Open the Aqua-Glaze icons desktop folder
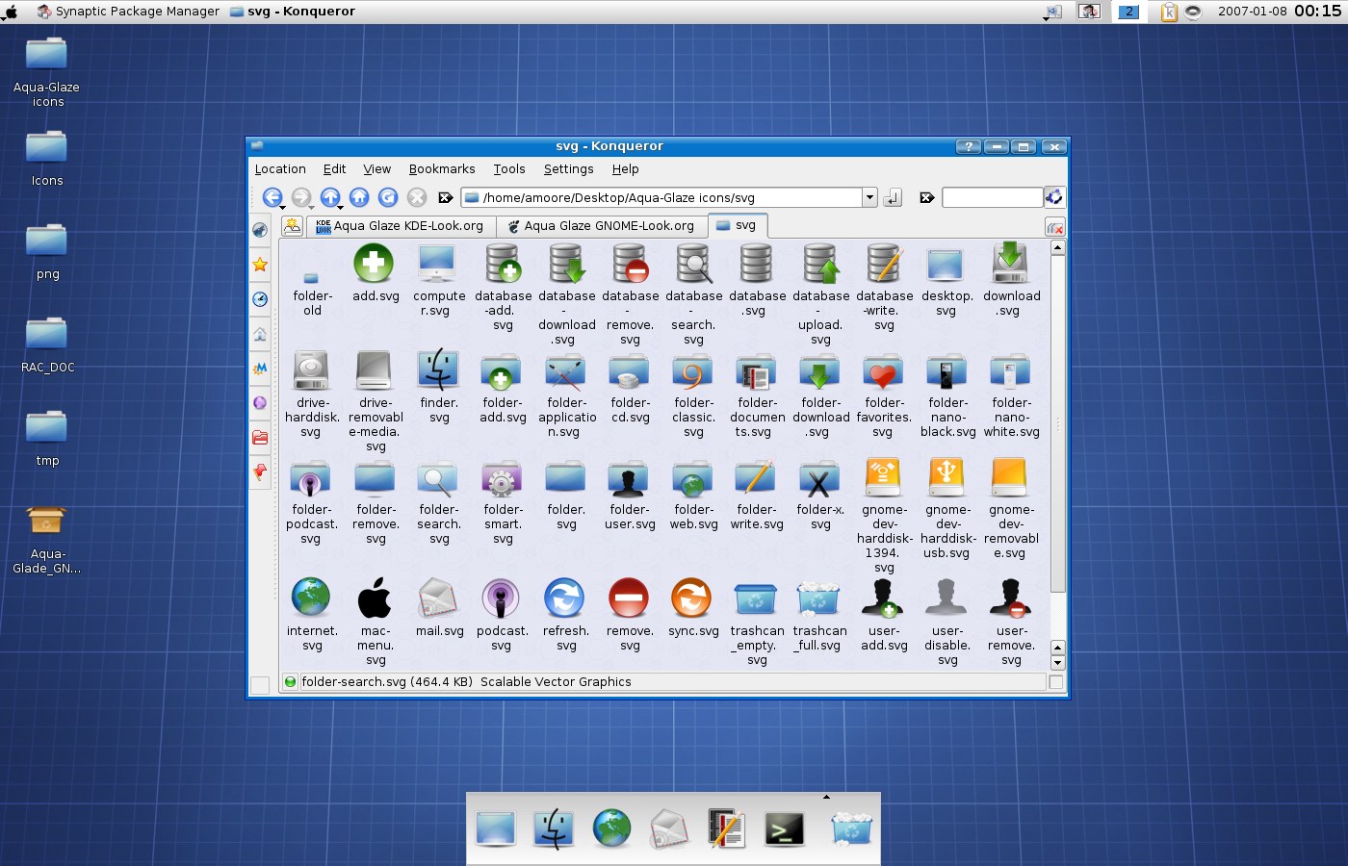The width and height of the screenshot is (1348, 866). click(x=46, y=72)
